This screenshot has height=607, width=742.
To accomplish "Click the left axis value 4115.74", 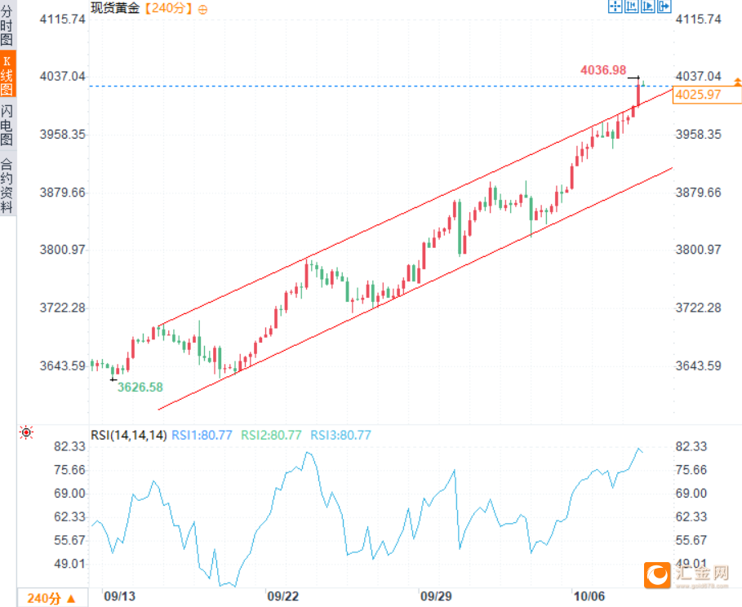I will click(63, 19).
